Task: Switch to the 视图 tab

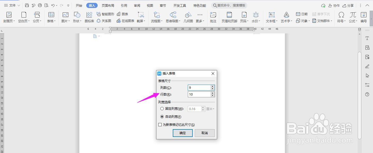Action: (150, 5)
